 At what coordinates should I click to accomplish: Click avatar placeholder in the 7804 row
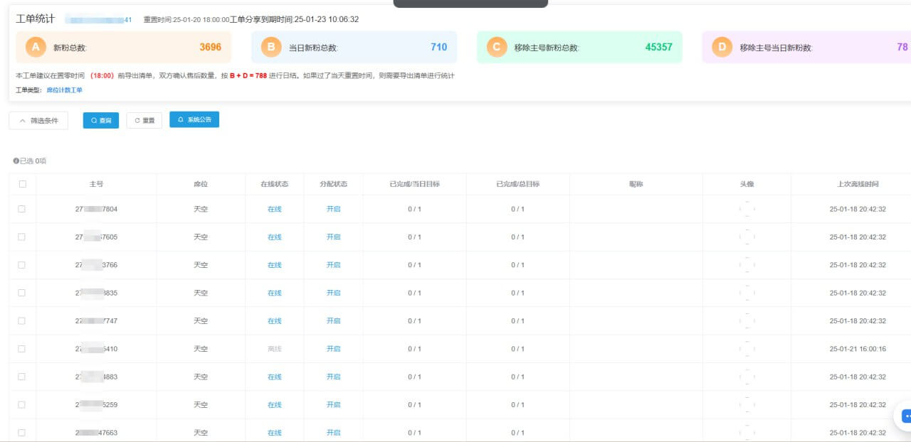[747, 210]
